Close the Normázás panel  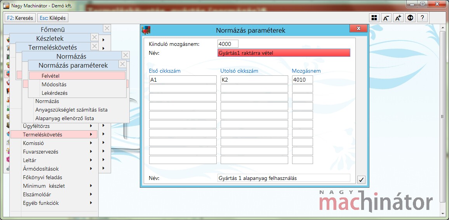(x=125, y=55)
